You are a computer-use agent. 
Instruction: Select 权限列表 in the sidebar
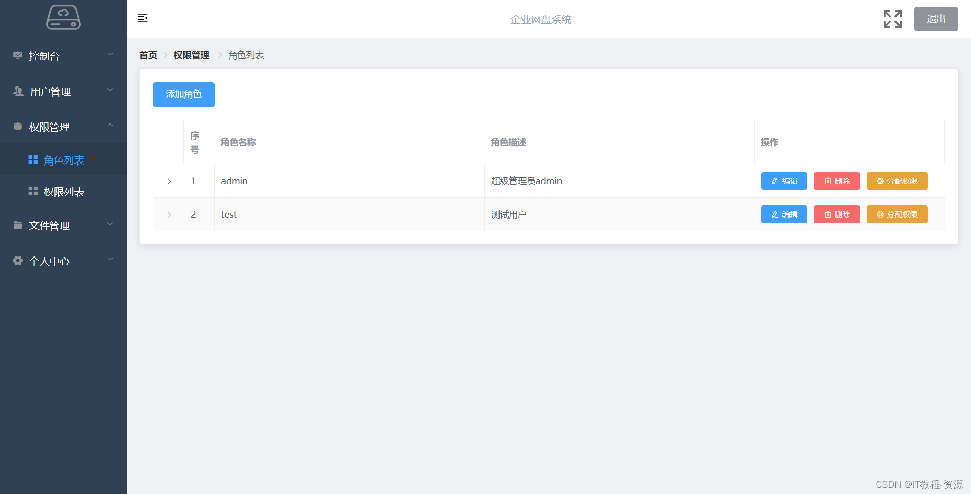63,191
